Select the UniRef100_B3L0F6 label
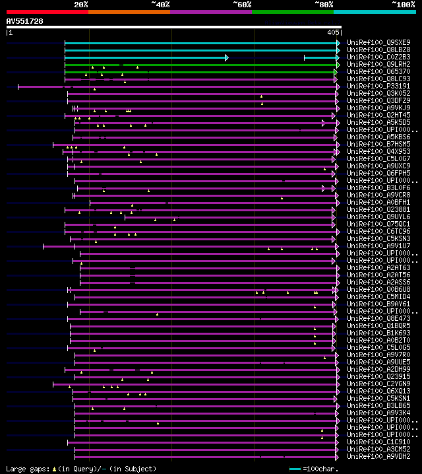The width and height of the screenshot is (422, 474). pyautogui.click(x=378, y=187)
